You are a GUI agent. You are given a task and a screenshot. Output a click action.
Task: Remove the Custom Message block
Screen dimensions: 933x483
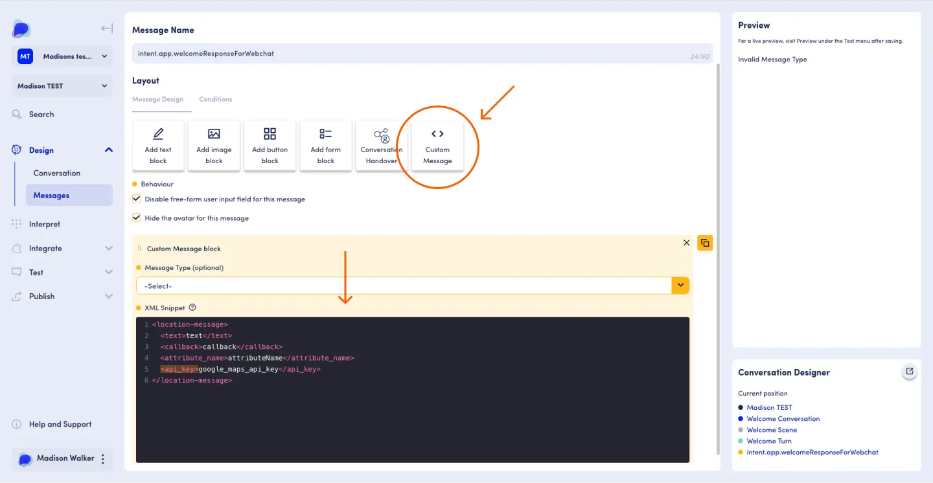click(687, 243)
